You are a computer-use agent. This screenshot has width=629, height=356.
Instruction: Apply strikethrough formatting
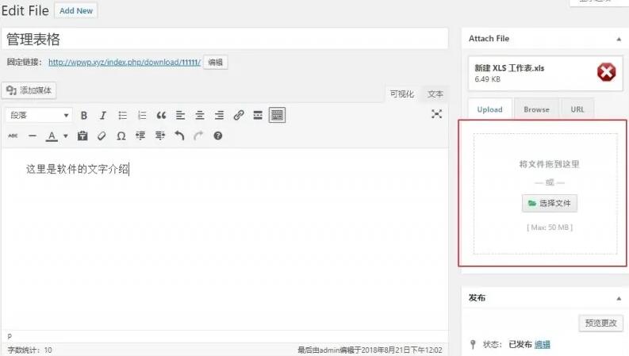point(13,136)
